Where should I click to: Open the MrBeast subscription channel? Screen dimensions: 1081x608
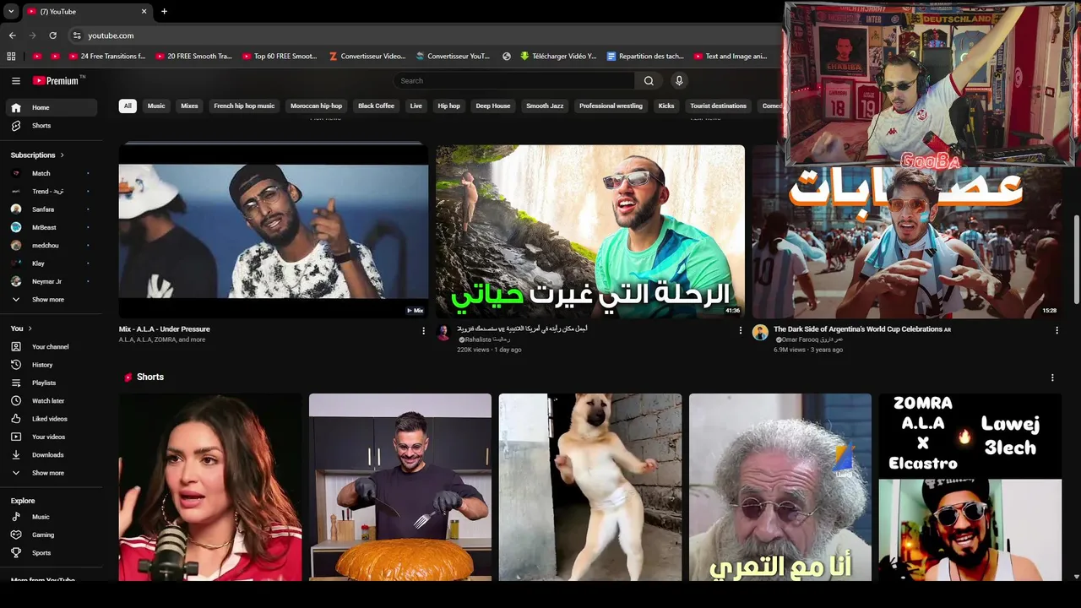pos(52,227)
